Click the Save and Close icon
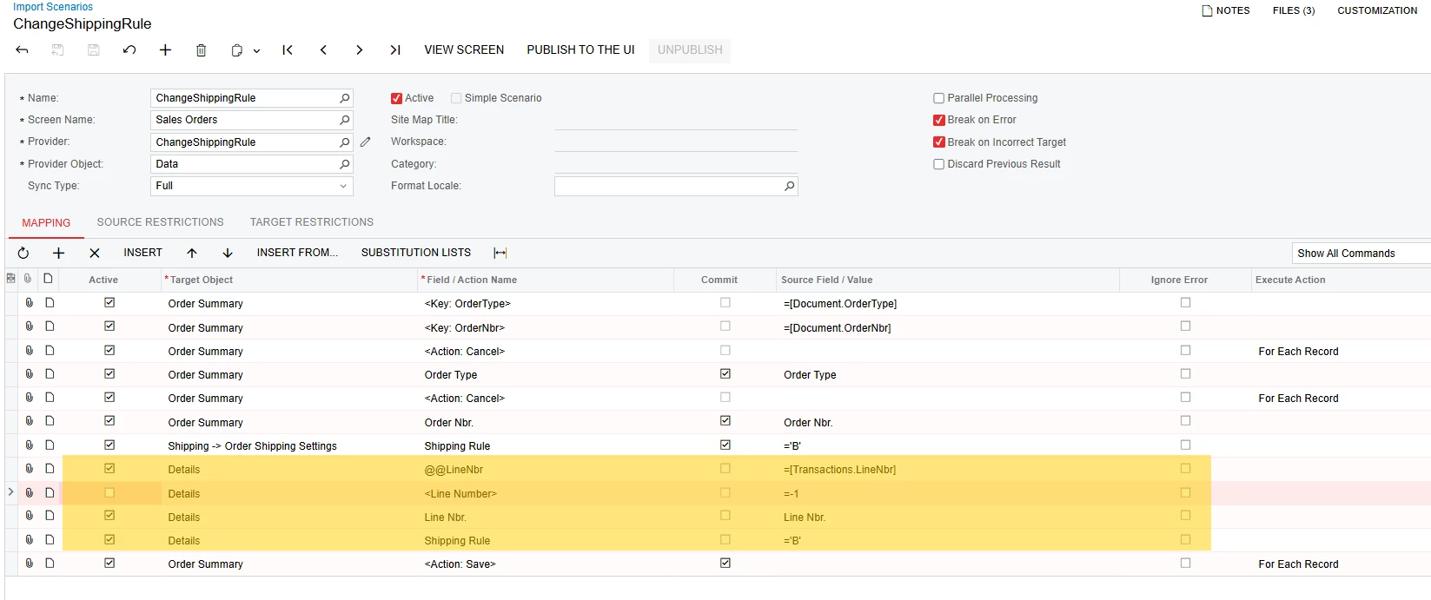The image size is (1431, 600). (57, 50)
